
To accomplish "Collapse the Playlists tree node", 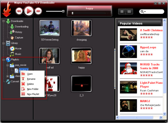I will (4, 60).
